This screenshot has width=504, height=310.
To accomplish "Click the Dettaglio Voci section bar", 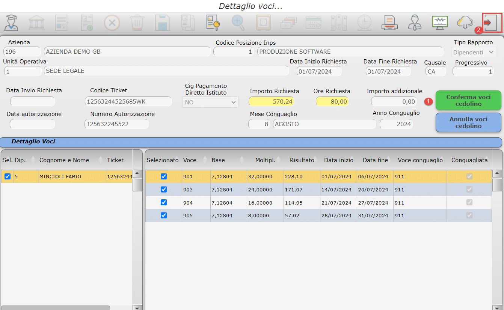I will [x=251, y=142].
